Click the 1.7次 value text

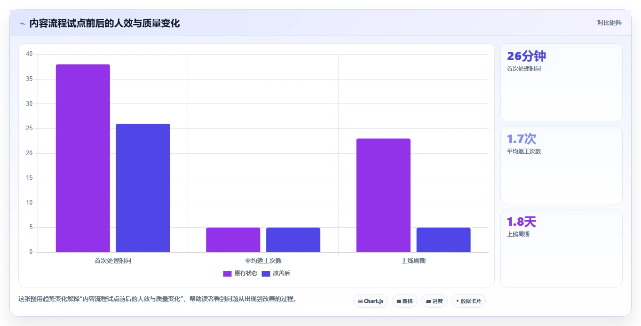pos(522,139)
